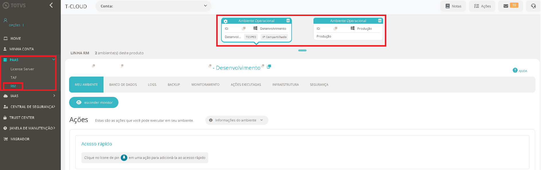542x170 pixels.
Task: Click the Ações section heading
Action: tap(79, 120)
